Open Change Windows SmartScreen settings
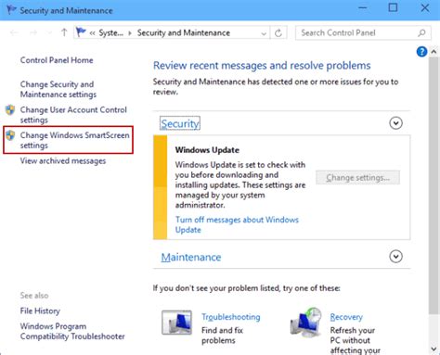The image size is (440, 355). (74, 140)
